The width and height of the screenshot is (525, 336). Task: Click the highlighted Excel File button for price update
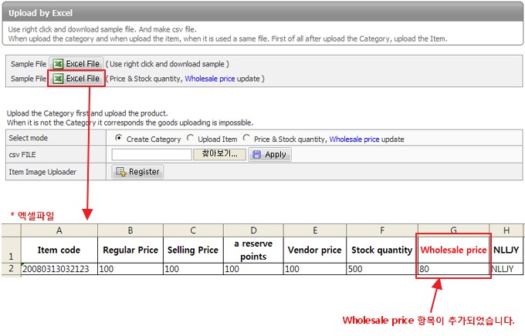point(76,79)
